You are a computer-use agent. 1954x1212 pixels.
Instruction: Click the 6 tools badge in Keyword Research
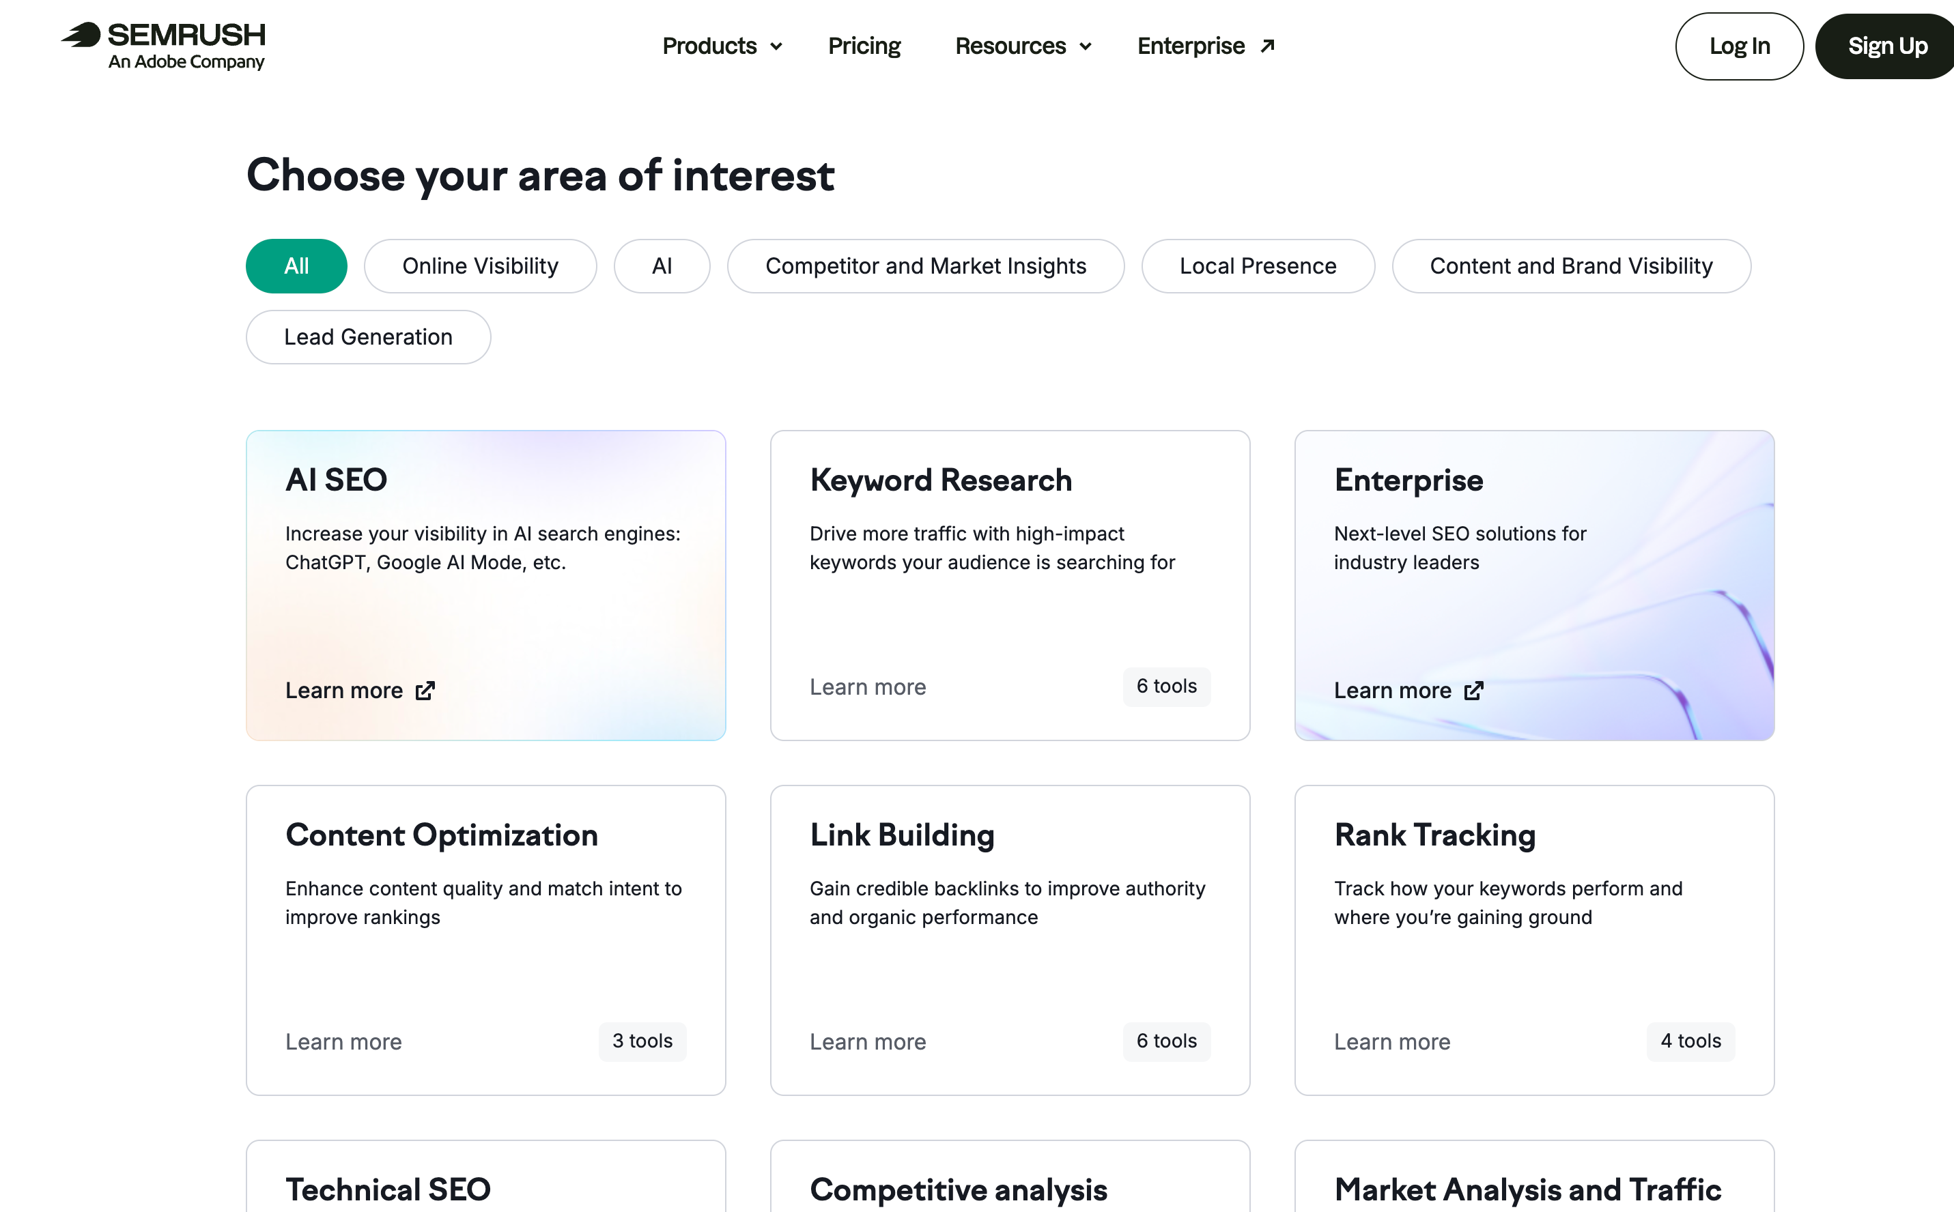[1167, 686]
